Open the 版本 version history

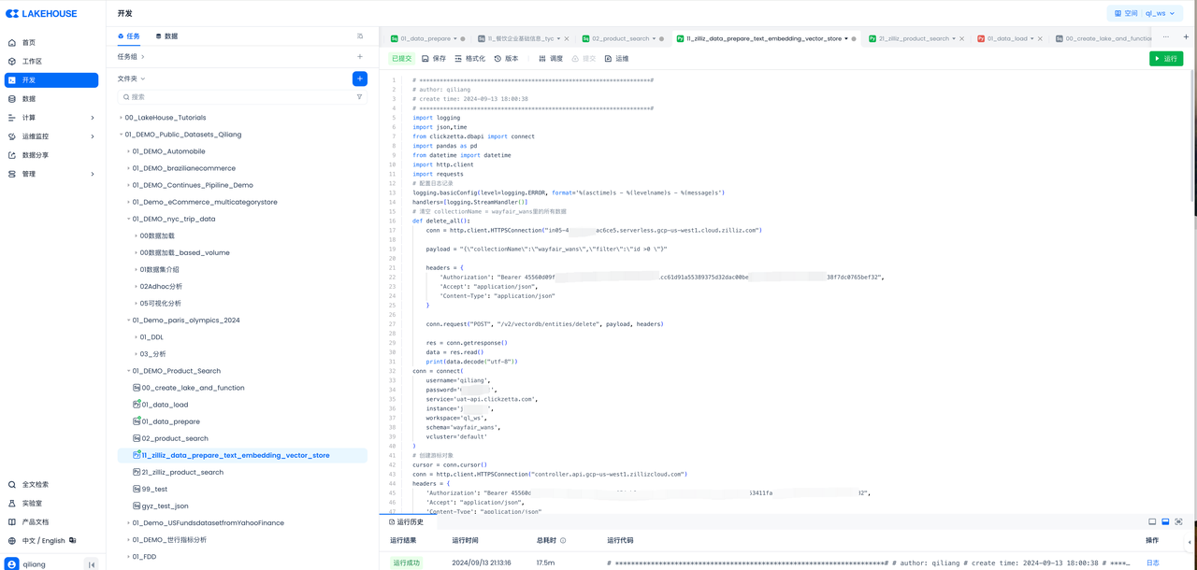[x=505, y=59]
